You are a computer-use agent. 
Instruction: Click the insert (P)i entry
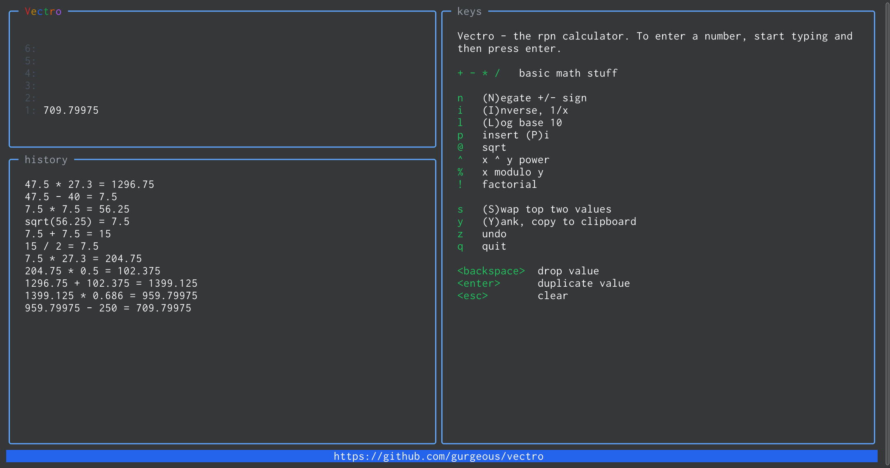515,135
